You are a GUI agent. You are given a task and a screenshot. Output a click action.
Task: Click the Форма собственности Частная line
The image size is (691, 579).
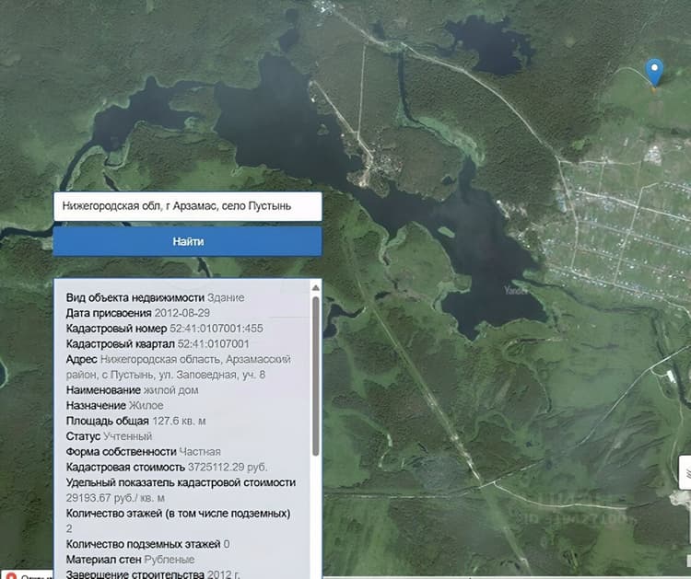click(x=143, y=452)
